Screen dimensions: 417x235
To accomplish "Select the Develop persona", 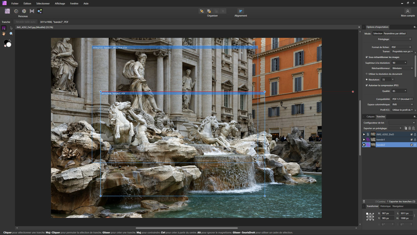I will click(24, 11).
